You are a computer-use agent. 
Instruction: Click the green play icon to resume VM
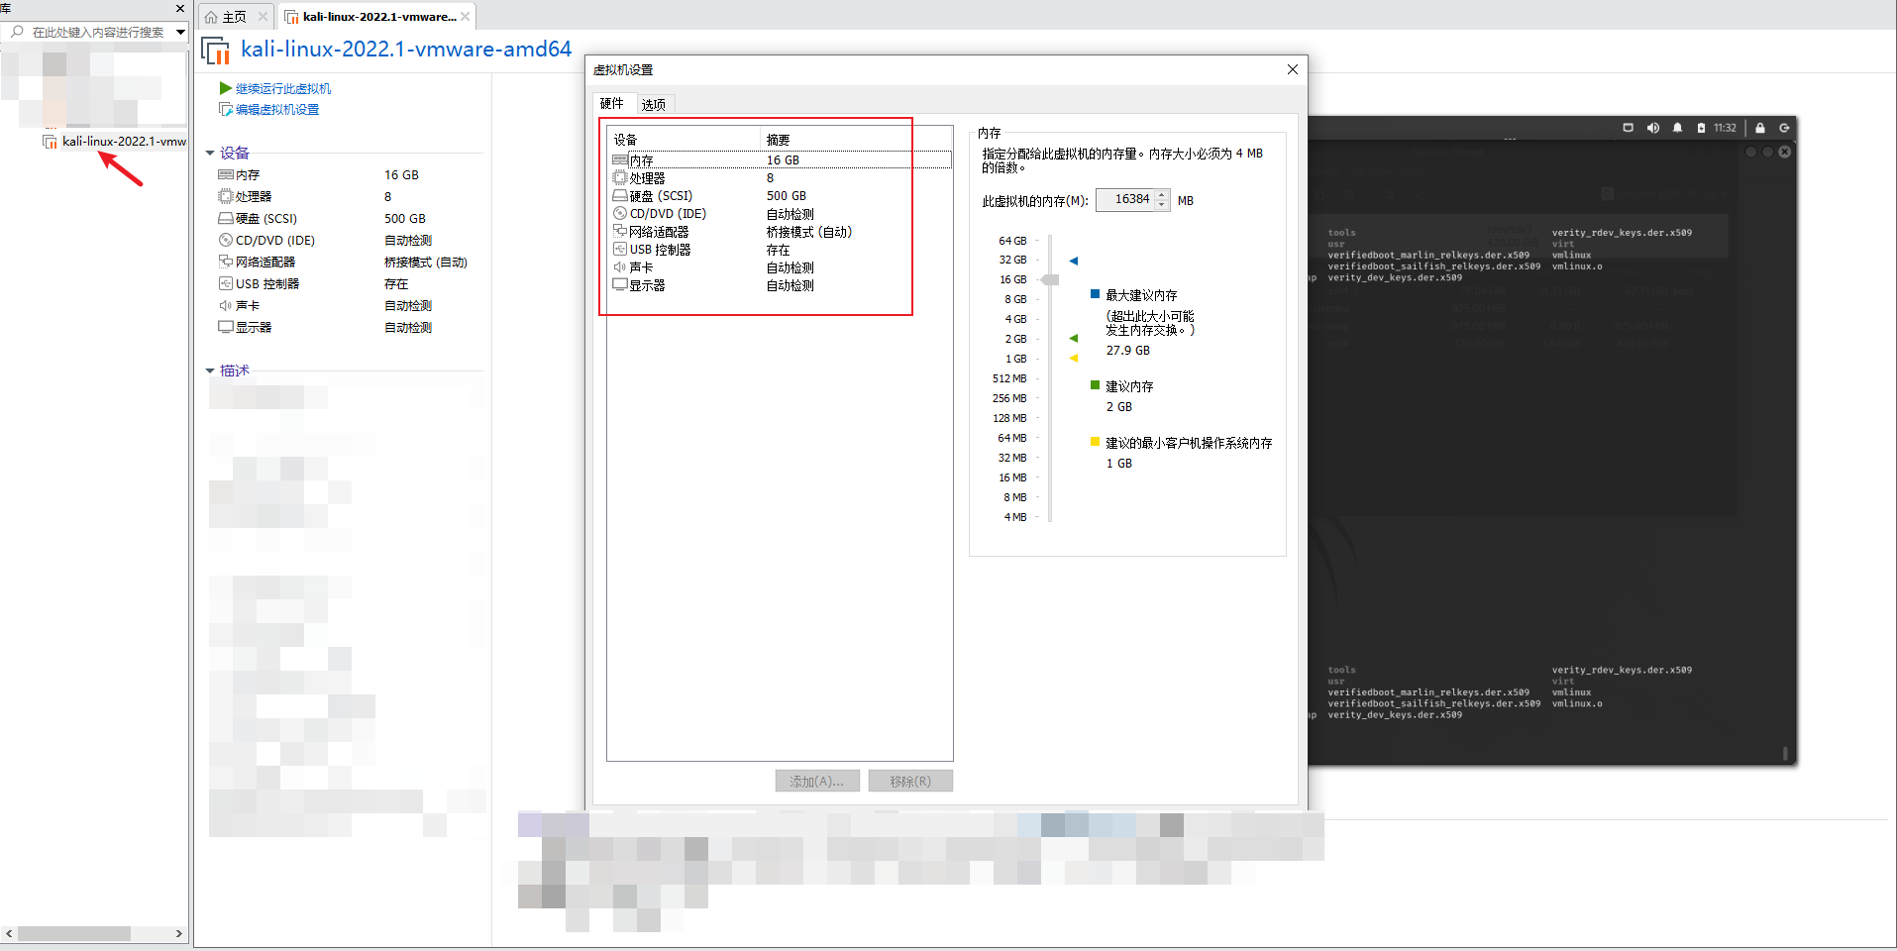(225, 88)
